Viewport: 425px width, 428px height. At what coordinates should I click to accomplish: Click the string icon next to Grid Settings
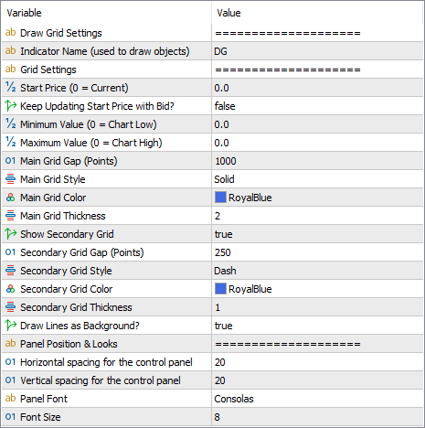[10, 69]
